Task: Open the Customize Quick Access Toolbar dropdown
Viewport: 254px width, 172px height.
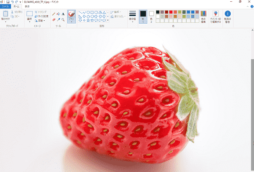Action: 20,2
